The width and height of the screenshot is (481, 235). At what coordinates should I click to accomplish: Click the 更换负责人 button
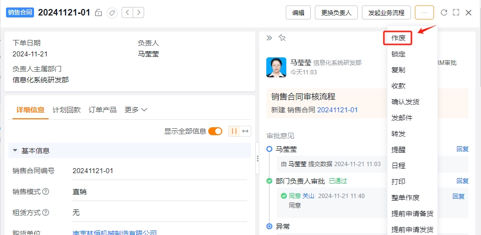[x=336, y=12]
